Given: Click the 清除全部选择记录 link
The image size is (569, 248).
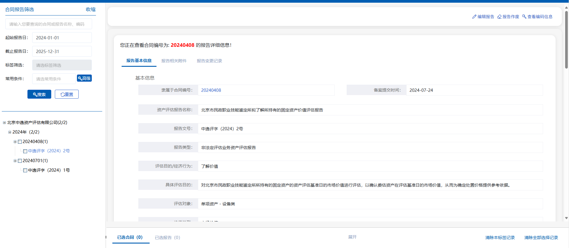Looking at the screenshot, I should click(x=541, y=238).
